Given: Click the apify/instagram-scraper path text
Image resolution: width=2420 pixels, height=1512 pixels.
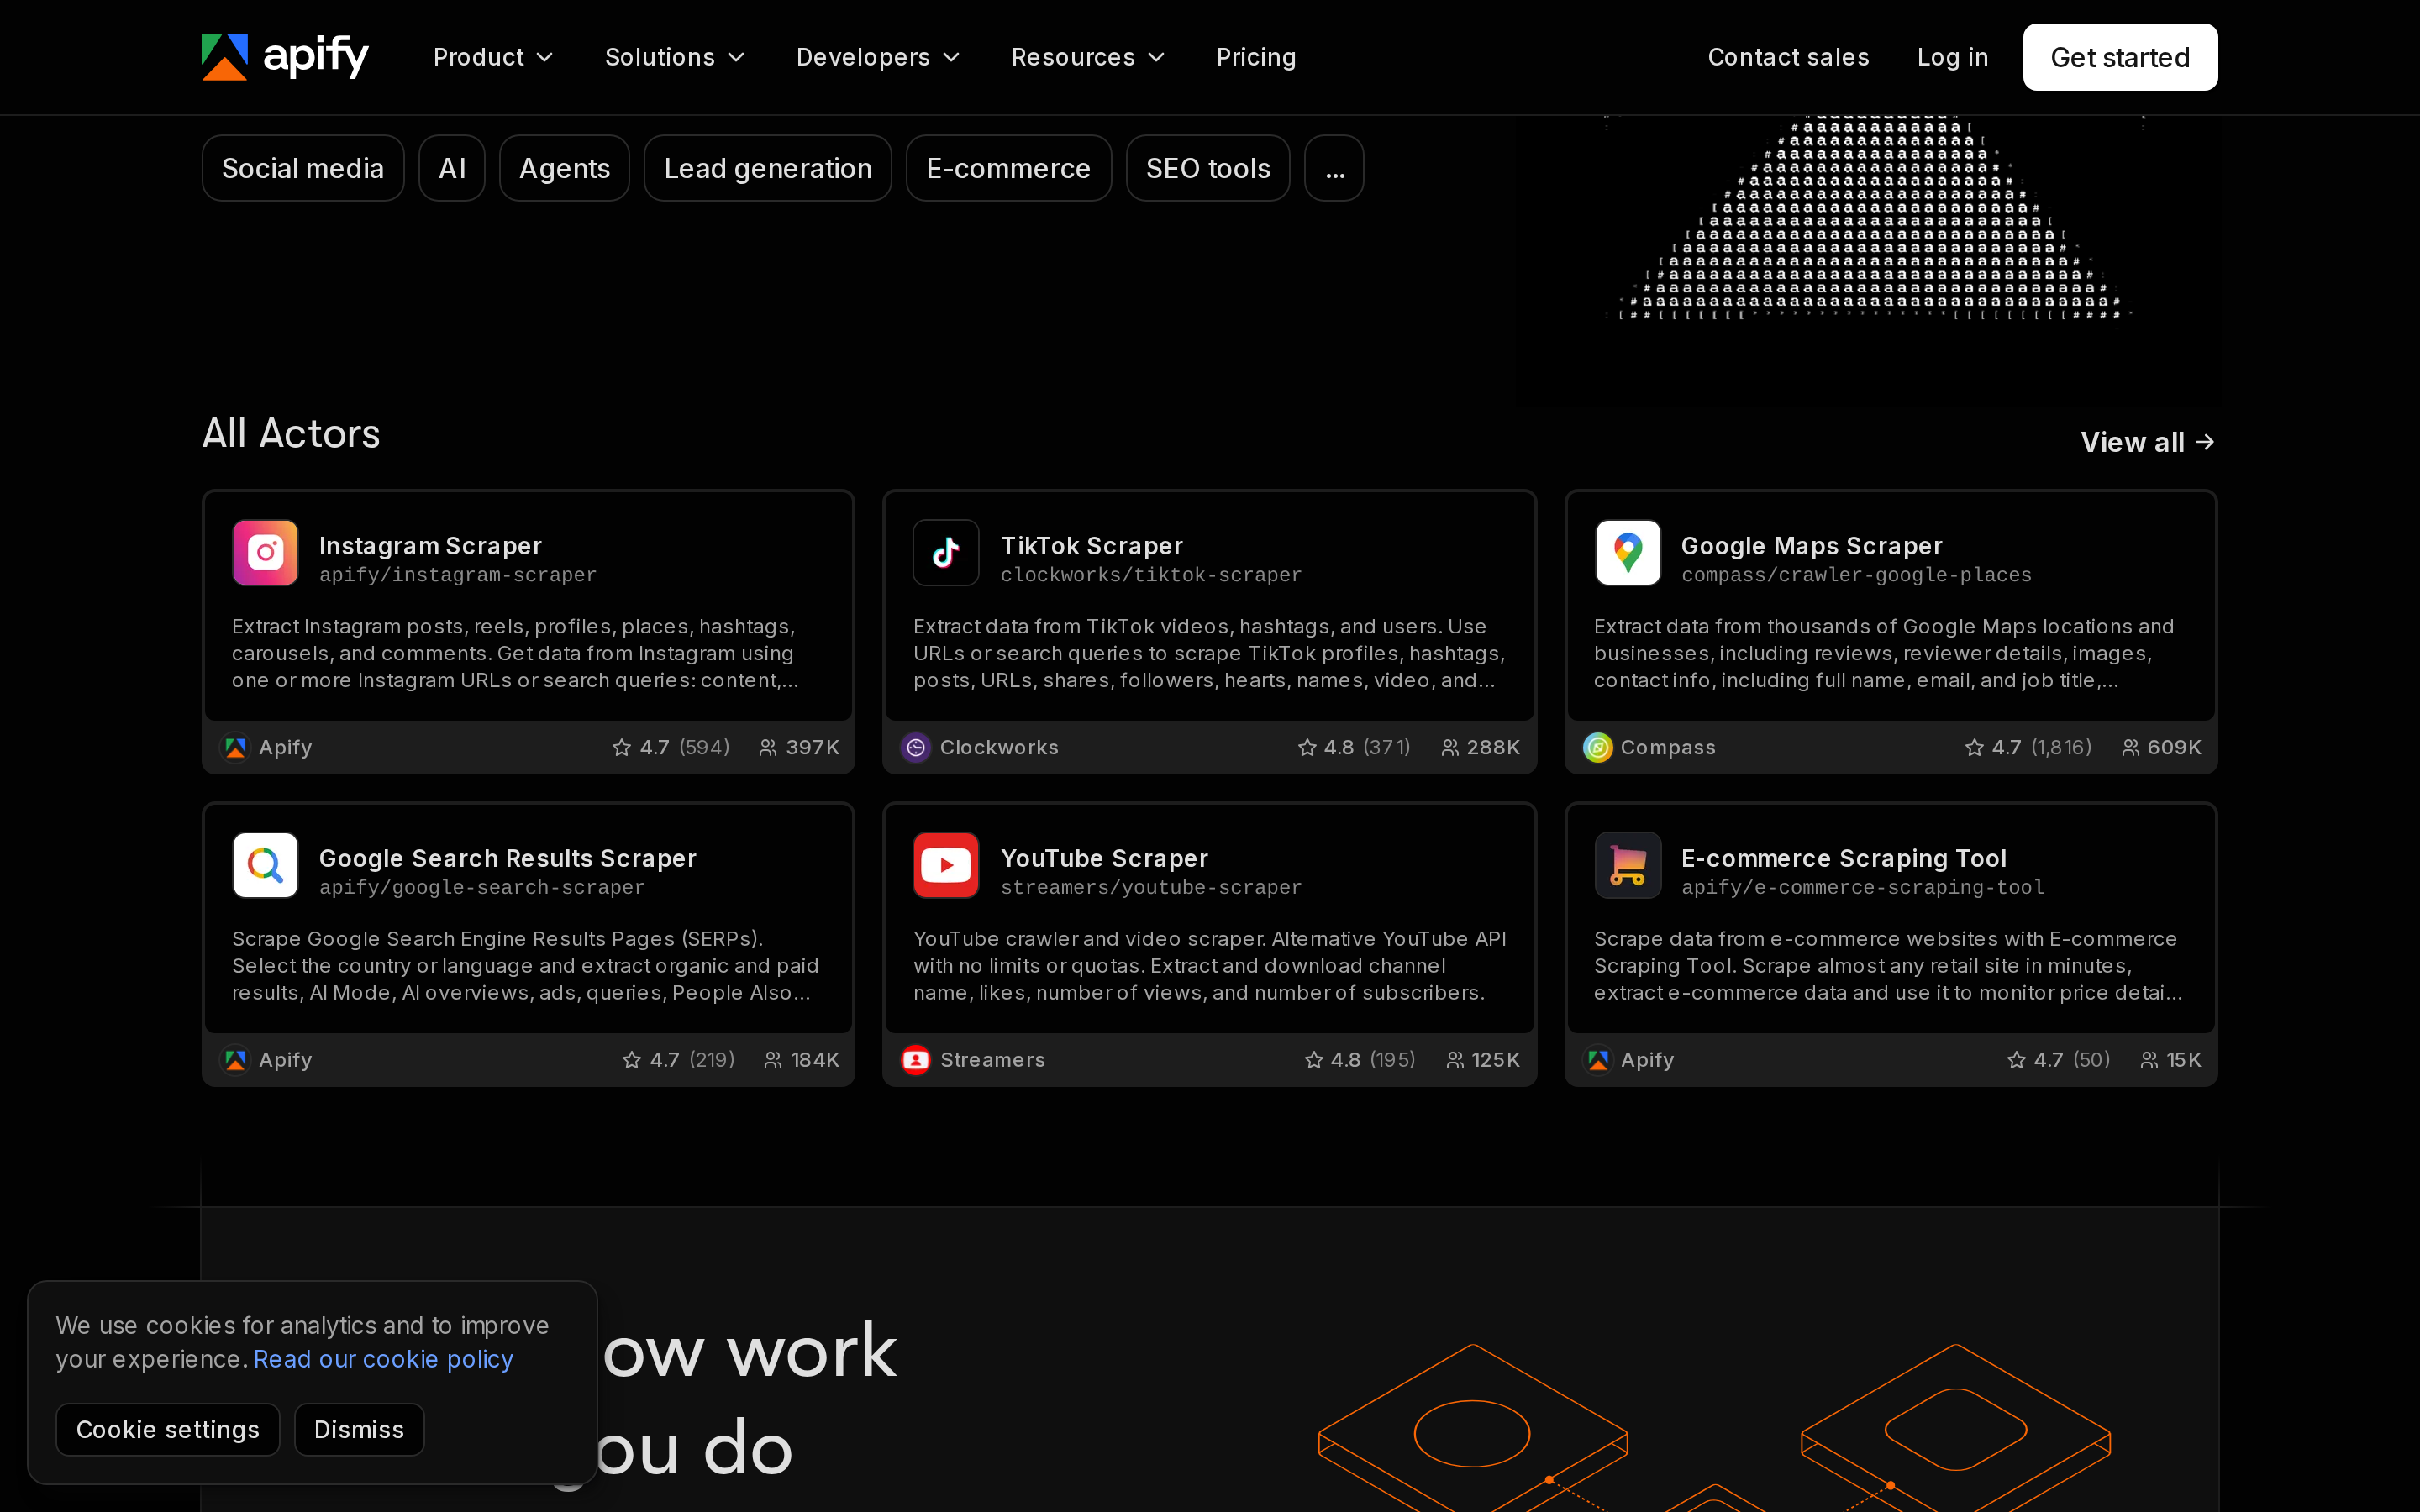Looking at the screenshot, I should (x=458, y=575).
